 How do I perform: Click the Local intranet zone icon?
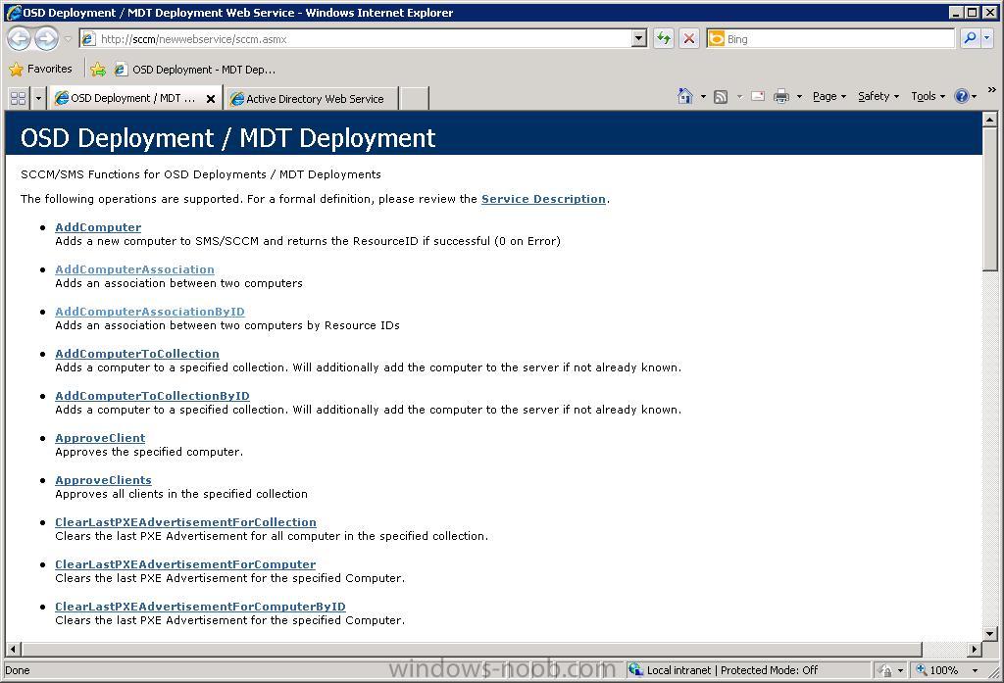coord(635,669)
